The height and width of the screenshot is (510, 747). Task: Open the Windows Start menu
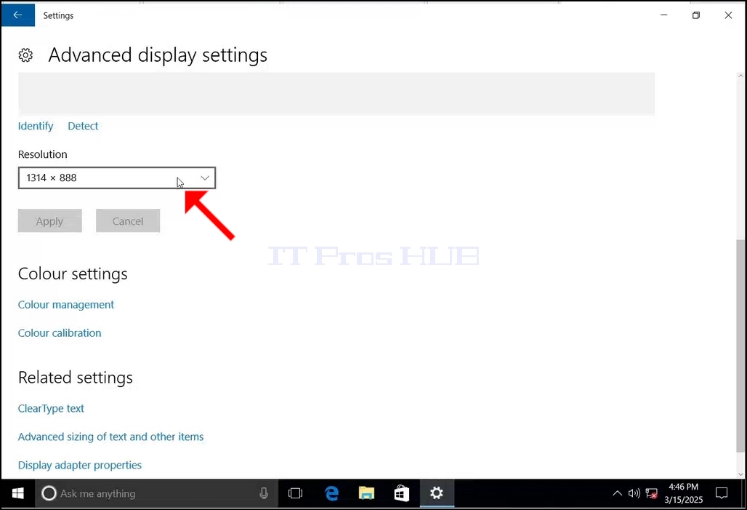coord(17,493)
